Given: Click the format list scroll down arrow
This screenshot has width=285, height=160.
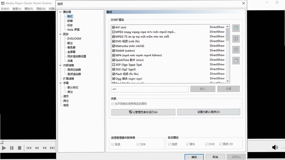Looking at the screenshot, I should click(227, 81).
